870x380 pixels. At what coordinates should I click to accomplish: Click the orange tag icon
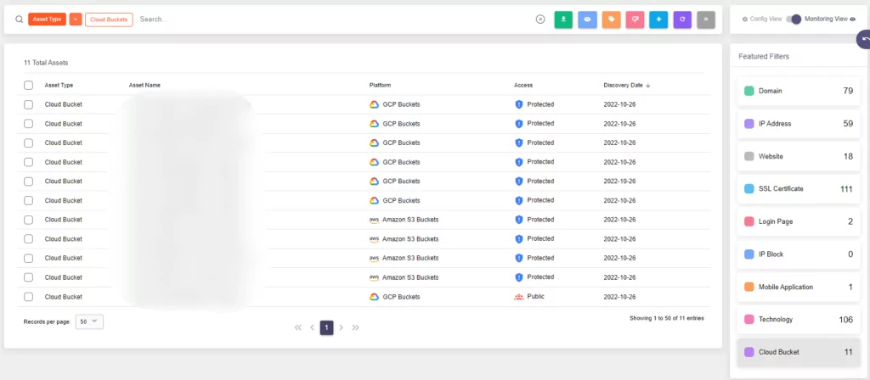[611, 20]
